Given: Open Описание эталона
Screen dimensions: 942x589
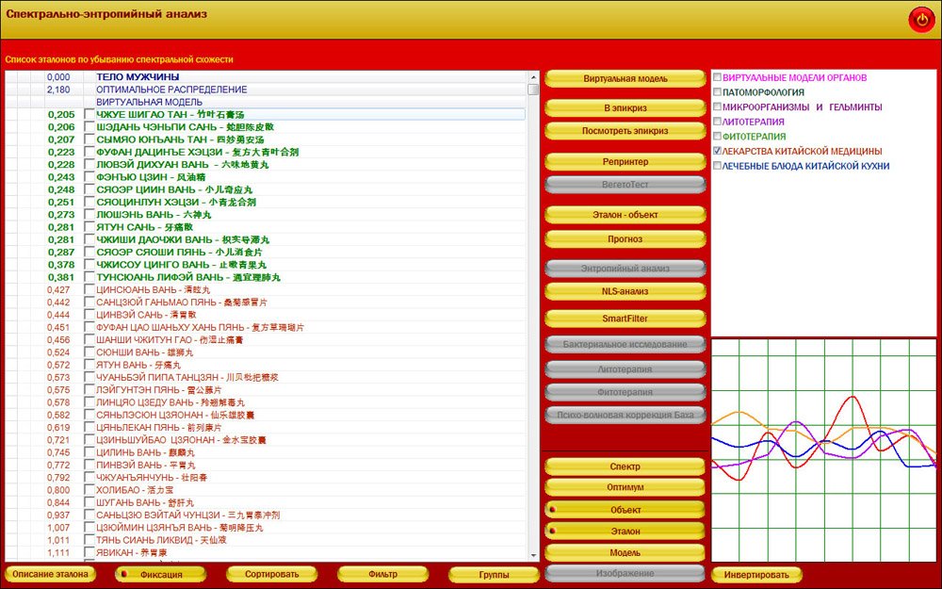Looking at the screenshot, I should tap(52, 574).
